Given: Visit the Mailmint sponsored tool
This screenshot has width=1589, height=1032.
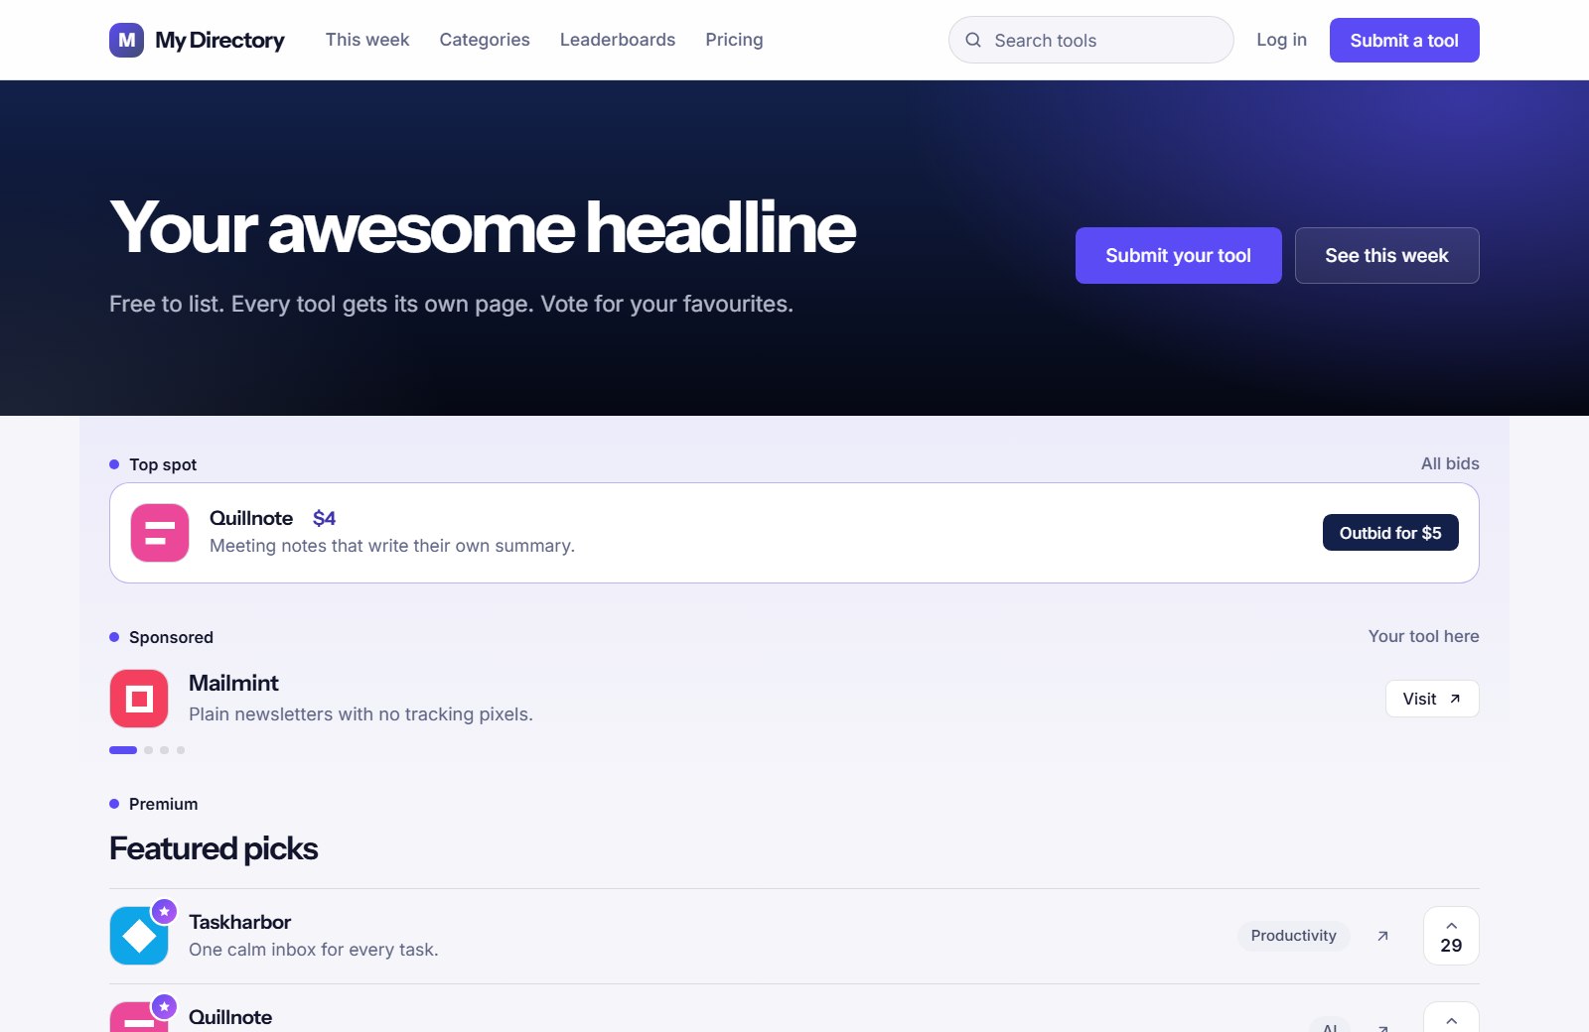Looking at the screenshot, I should [x=1432, y=699].
